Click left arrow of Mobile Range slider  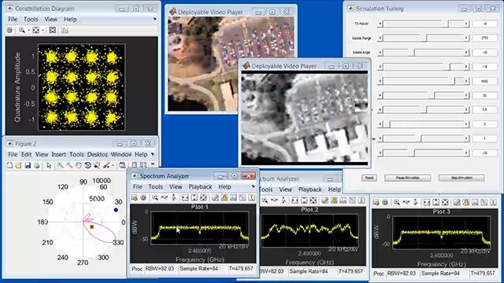coord(380,38)
